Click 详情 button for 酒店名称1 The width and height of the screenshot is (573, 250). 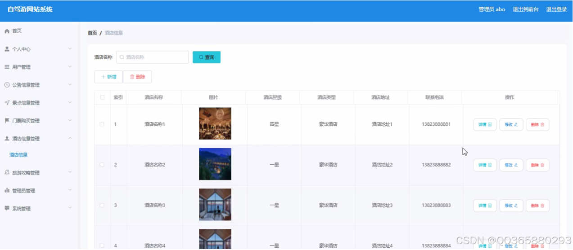[x=485, y=124]
